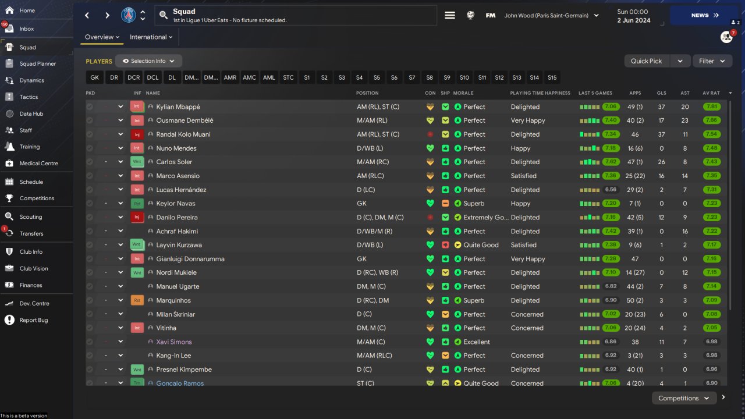Open the Overview tab menu
Image resolution: width=745 pixels, height=419 pixels.
[102, 37]
